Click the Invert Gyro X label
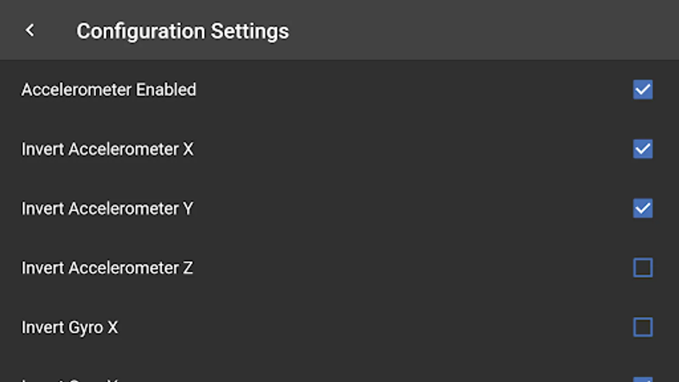The height and width of the screenshot is (382, 679). tap(70, 327)
